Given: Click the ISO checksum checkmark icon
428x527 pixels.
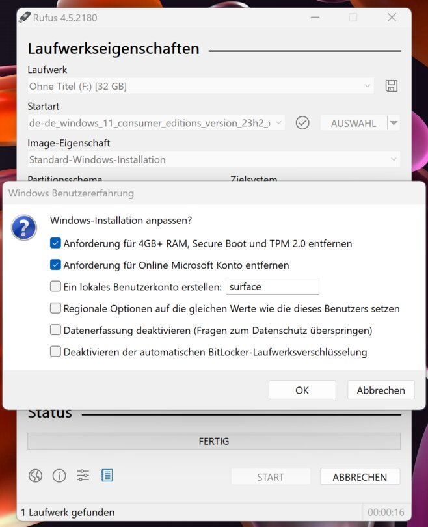Looking at the screenshot, I should pos(302,123).
